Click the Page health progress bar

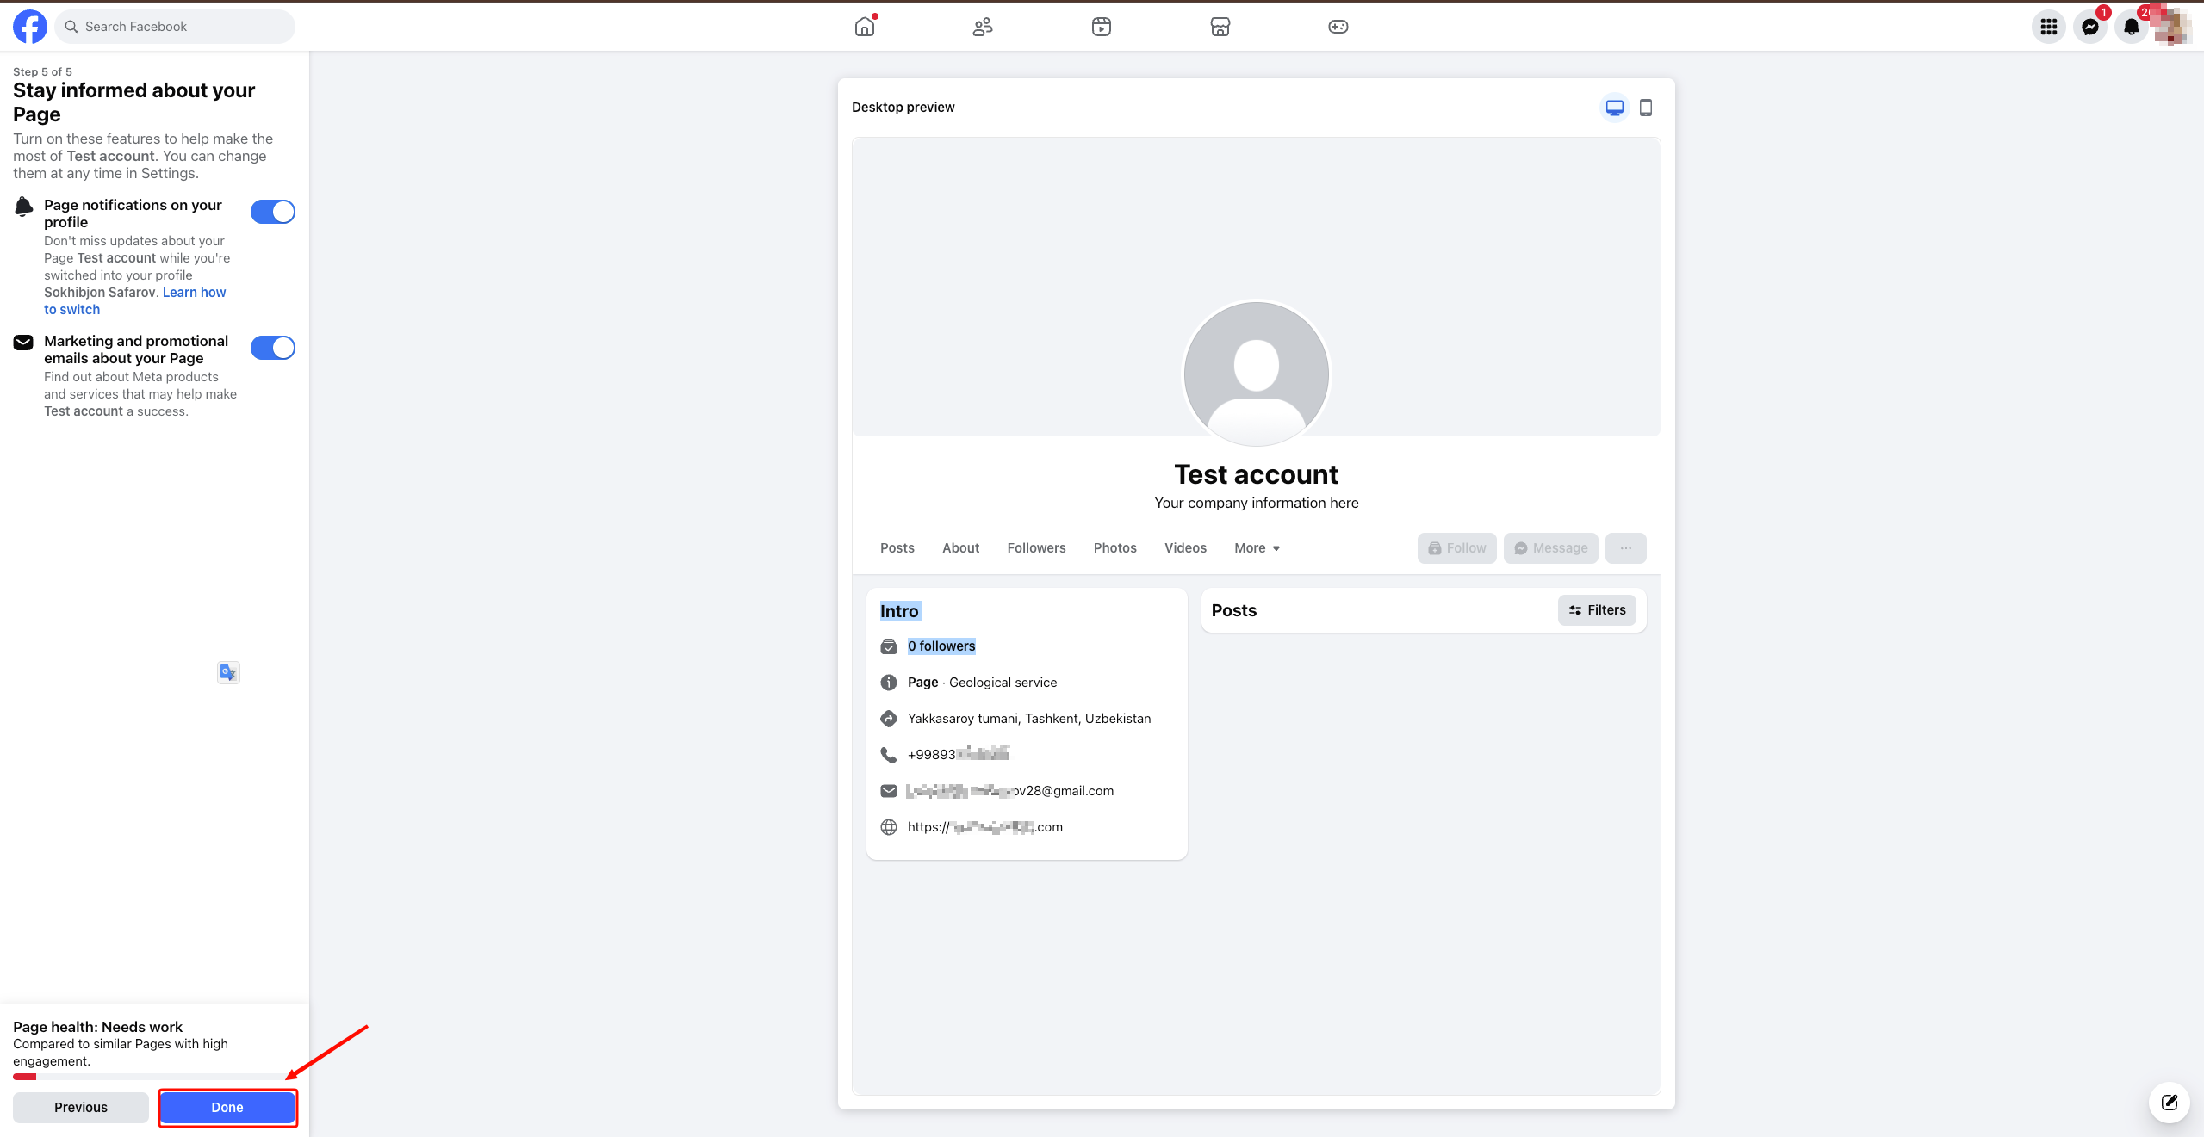154,1077
